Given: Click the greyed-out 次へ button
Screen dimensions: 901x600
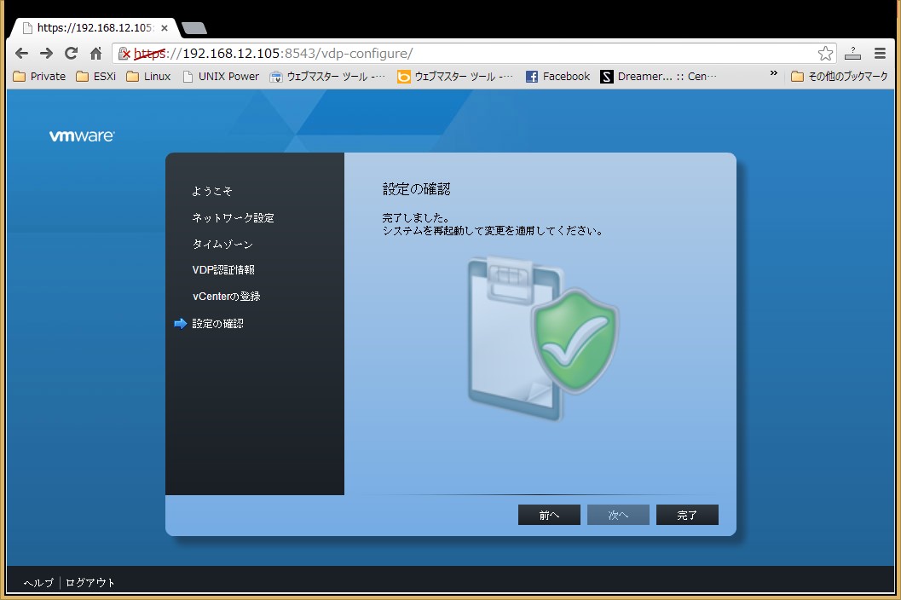Looking at the screenshot, I should pyautogui.click(x=618, y=515).
